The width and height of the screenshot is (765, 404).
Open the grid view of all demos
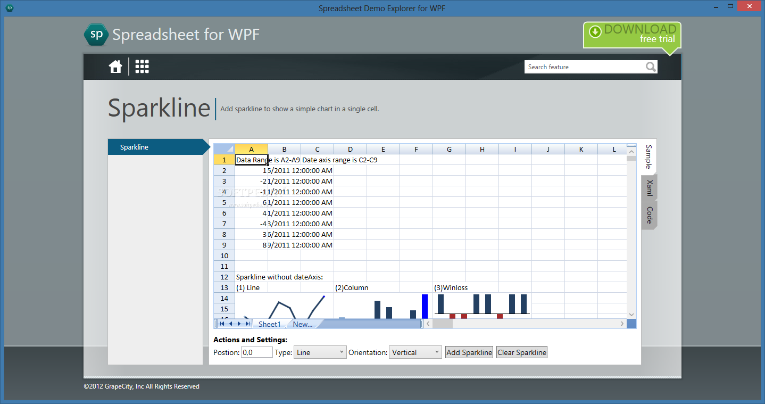pos(142,67)
